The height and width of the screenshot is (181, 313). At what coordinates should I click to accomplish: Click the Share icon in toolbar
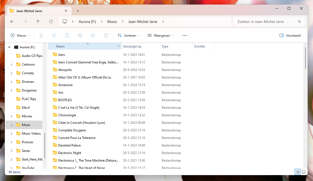(x=93, y=35)
